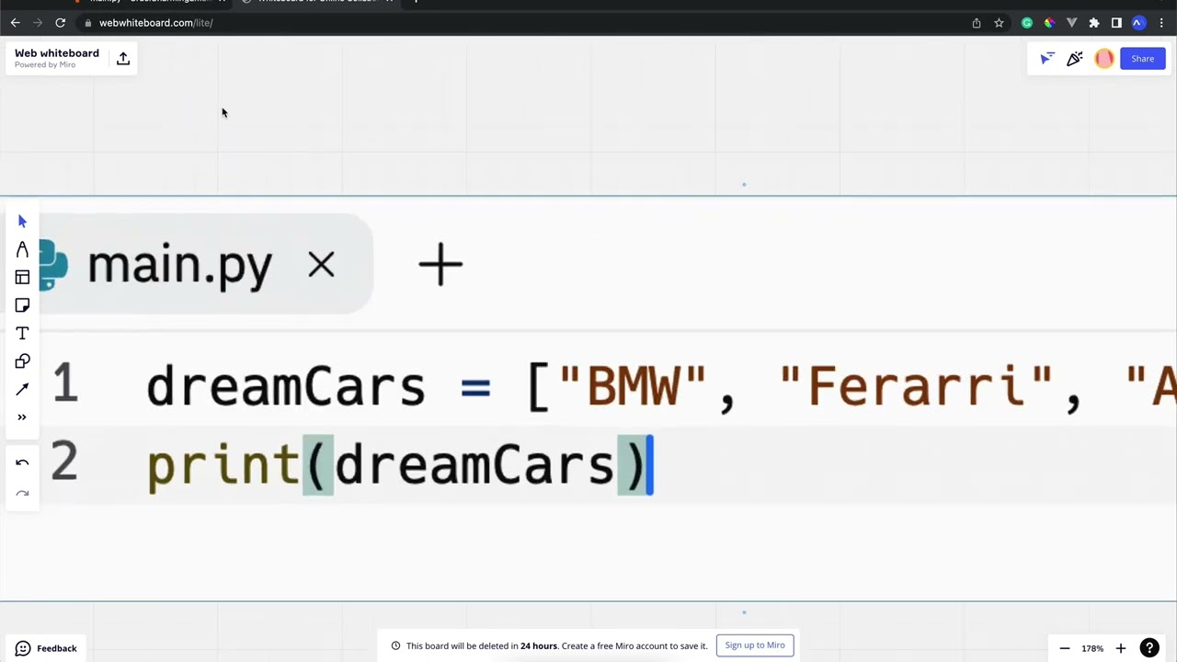Click the blue Share button
Image resolution: width=1177 pixels, height=662 pixels.
[x=1143, y=59]
